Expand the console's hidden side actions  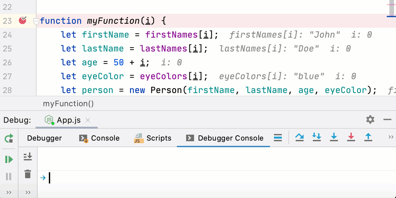tap(28, 192)
